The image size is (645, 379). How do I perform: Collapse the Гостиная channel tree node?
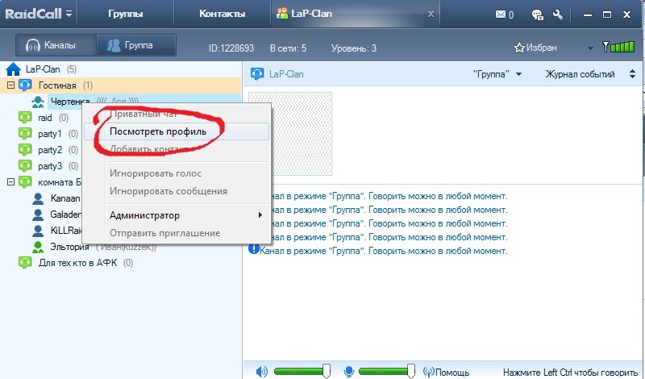(x=10, y=85)
